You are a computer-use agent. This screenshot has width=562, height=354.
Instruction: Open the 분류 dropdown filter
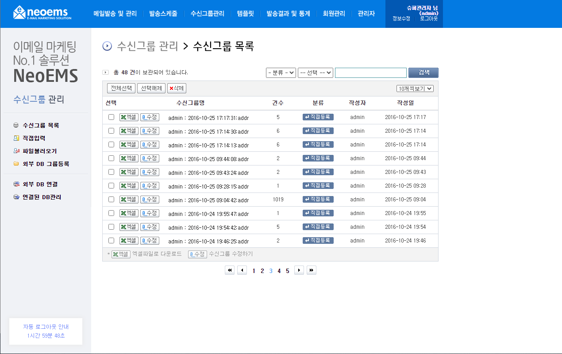(x=281, y=73)
